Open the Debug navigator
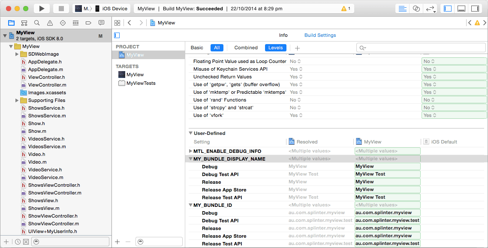 pyautogui.click(x=75, y=23)
